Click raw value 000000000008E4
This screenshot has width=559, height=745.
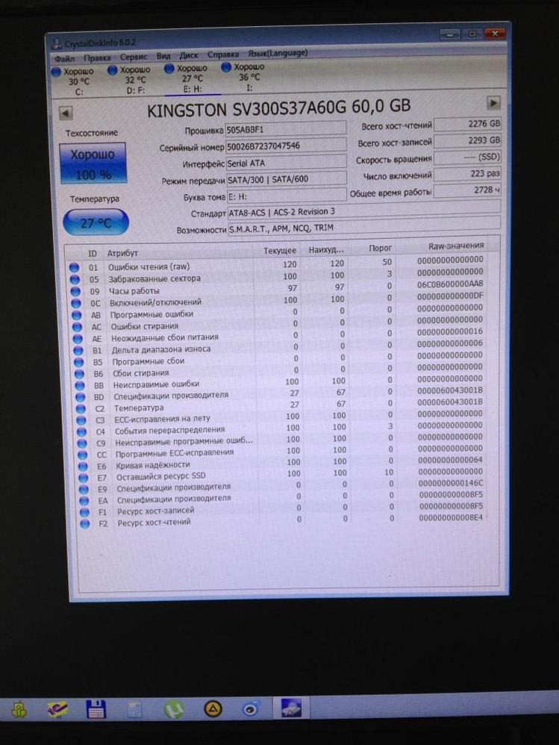[451, 517]
